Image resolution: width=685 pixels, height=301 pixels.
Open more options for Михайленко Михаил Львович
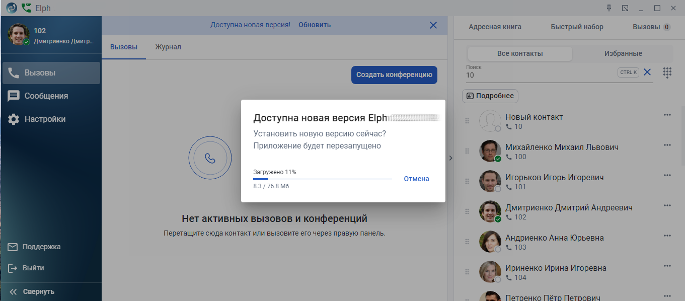click(x=667, y=145)
